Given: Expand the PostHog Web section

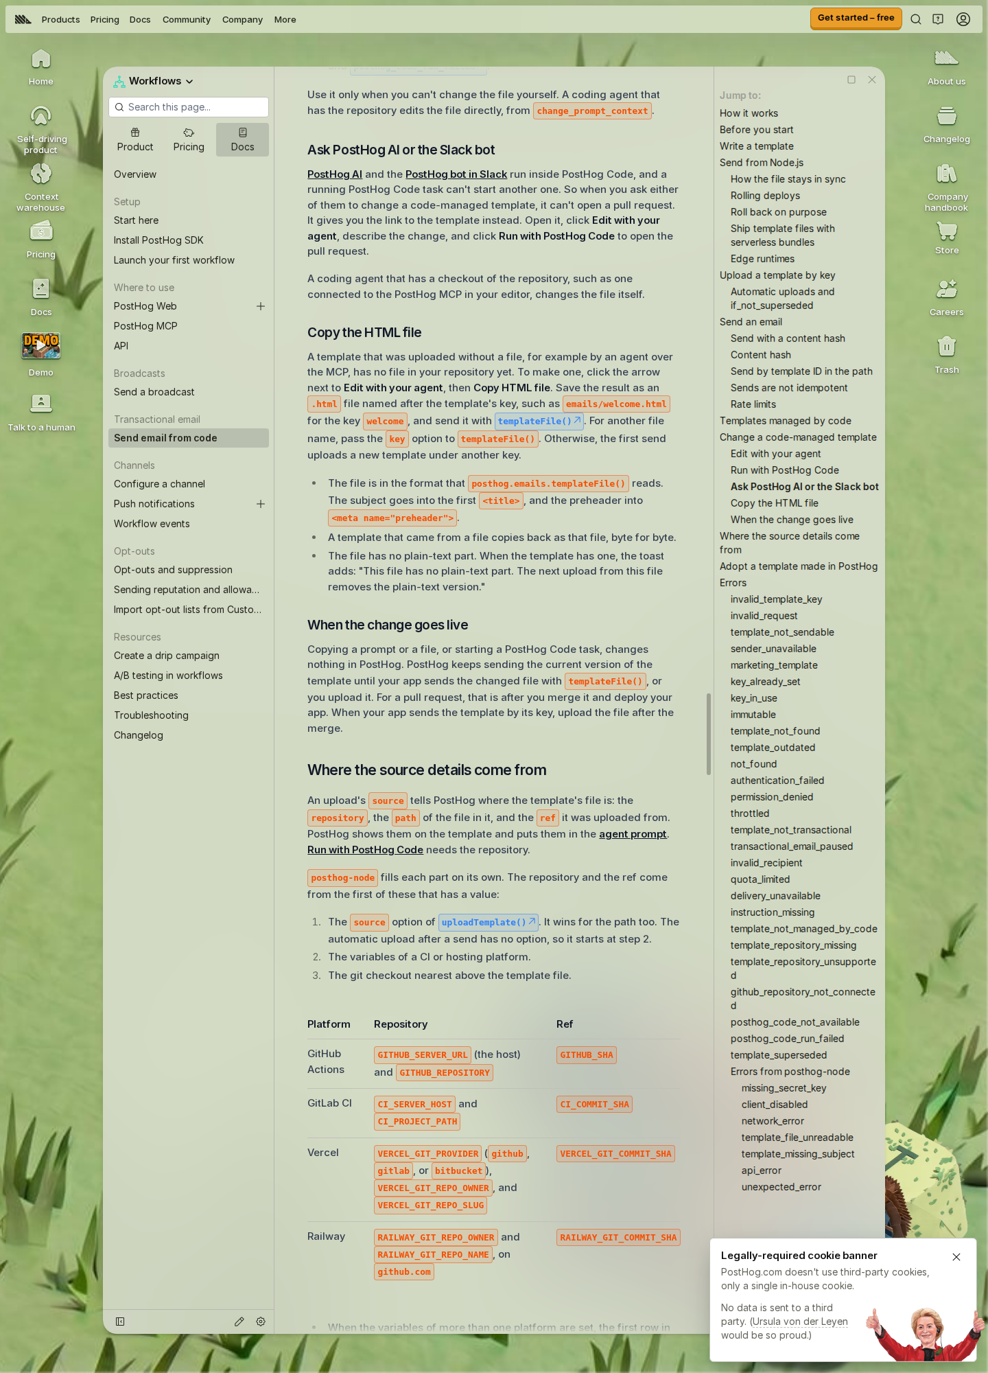Looking at the screenshot, I should [x=261, y=306].
